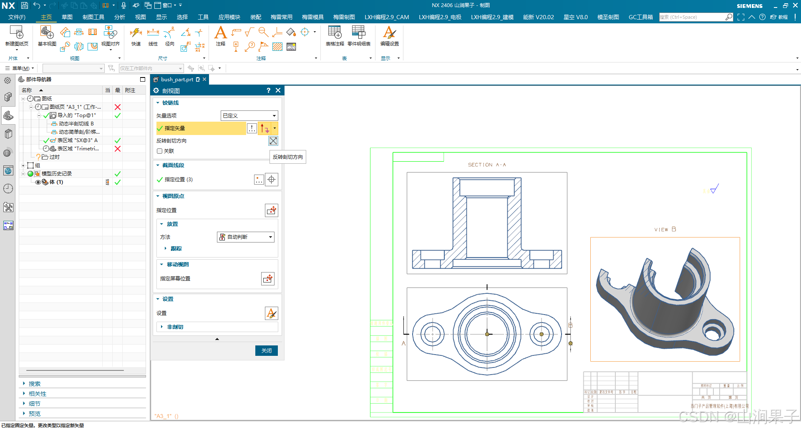This screenshot has height=430, width=801.
Task: Click the SECTION A-A view in drawing
Action: [x=487, y=223]
